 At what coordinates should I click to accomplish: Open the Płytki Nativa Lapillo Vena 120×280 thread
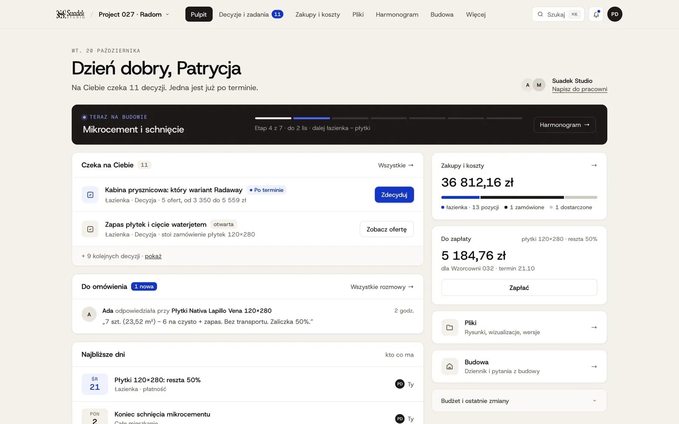222,310
